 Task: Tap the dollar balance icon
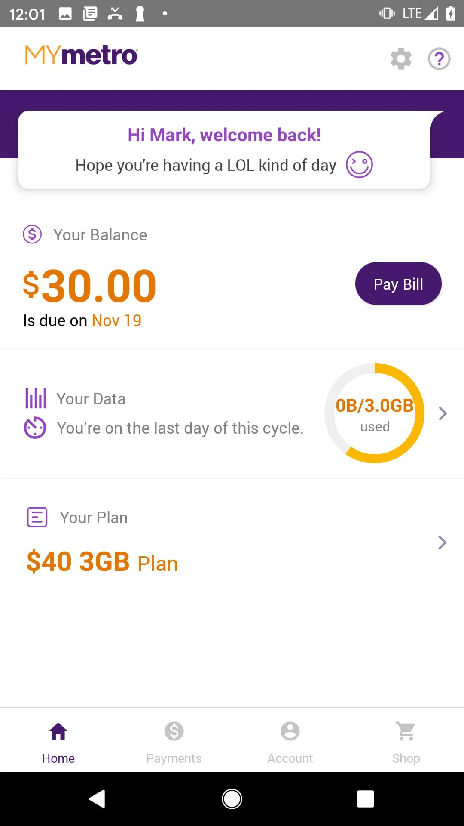click(32, 234)
